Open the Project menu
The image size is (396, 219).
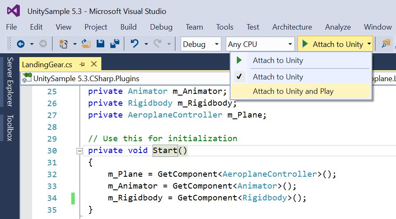96,27
